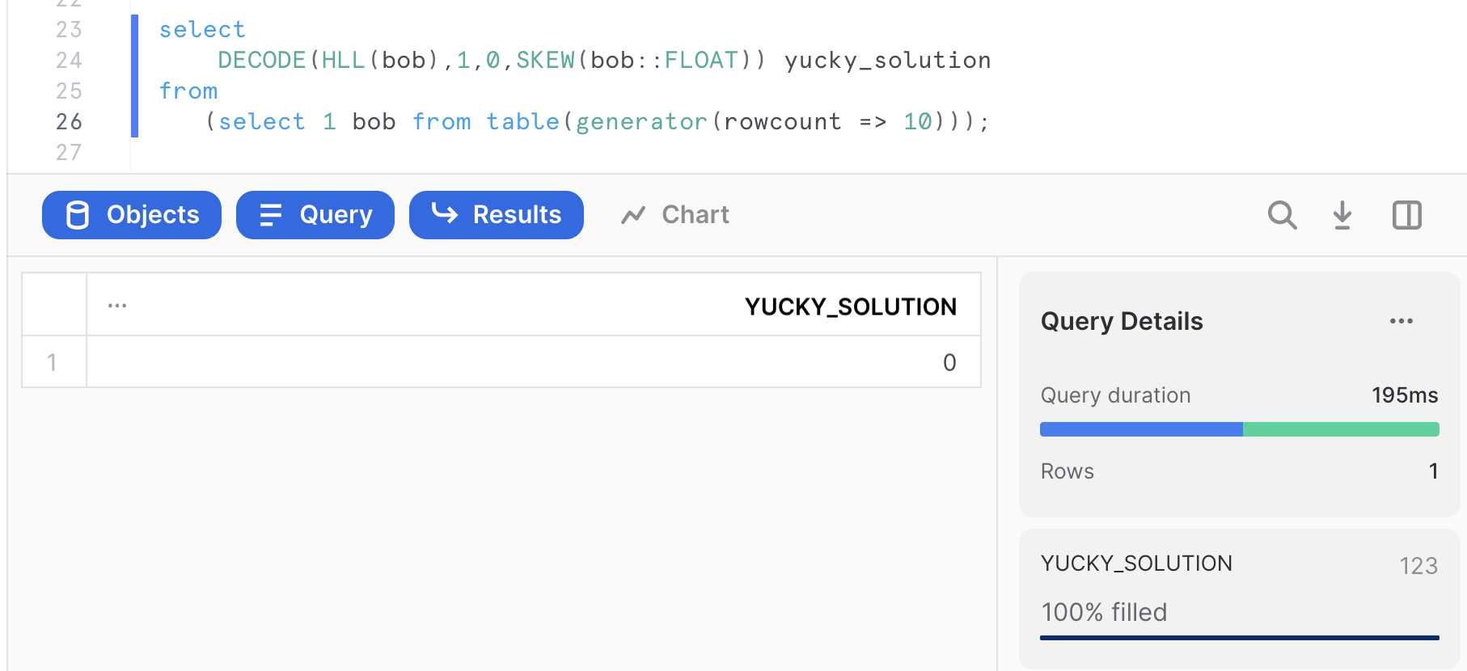Viewport: 1467px width, 671px height.
Task: Toggle the Query pane
Action: pyautogui.click(x=315, y=215)
